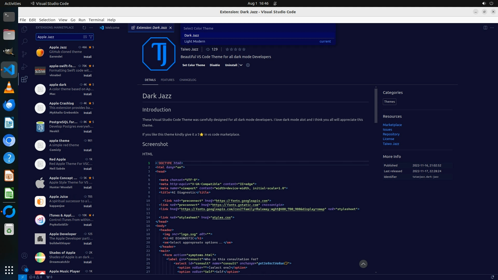This screenshot has width=498, height=280.
Task: Open Run and Debug view icon
Action: [24, 67]
